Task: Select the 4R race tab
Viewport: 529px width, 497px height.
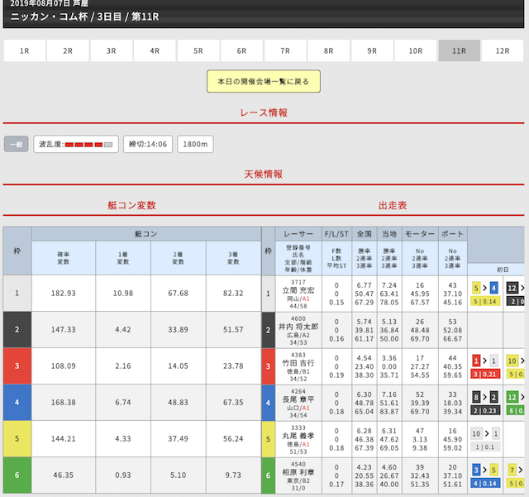Action: point(155,50)
